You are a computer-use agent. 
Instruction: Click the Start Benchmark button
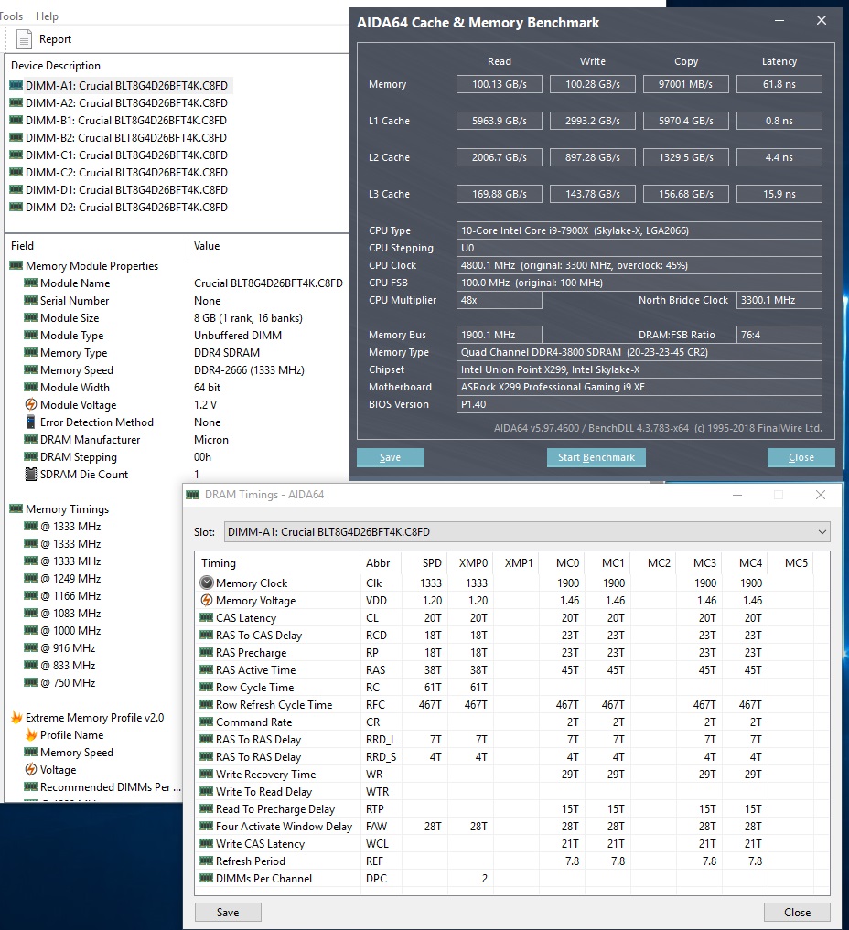click(x=596, y=457)
